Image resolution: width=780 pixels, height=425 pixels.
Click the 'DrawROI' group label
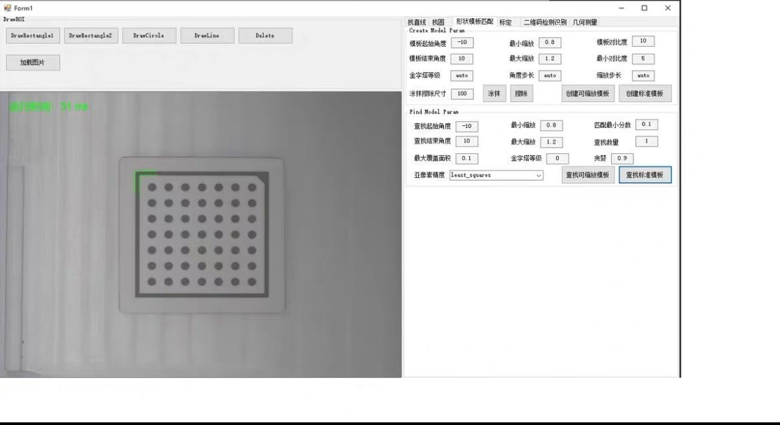[14, 19]
